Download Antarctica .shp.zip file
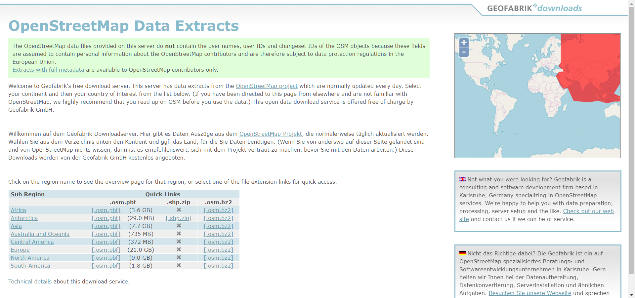Screen dimensions: 635x298 tap(179, 218)
